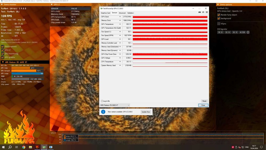Screen dimensions: 266x150
Task: Adjust the G: 0 bgcolor value
Action: [x=228, y=32]
